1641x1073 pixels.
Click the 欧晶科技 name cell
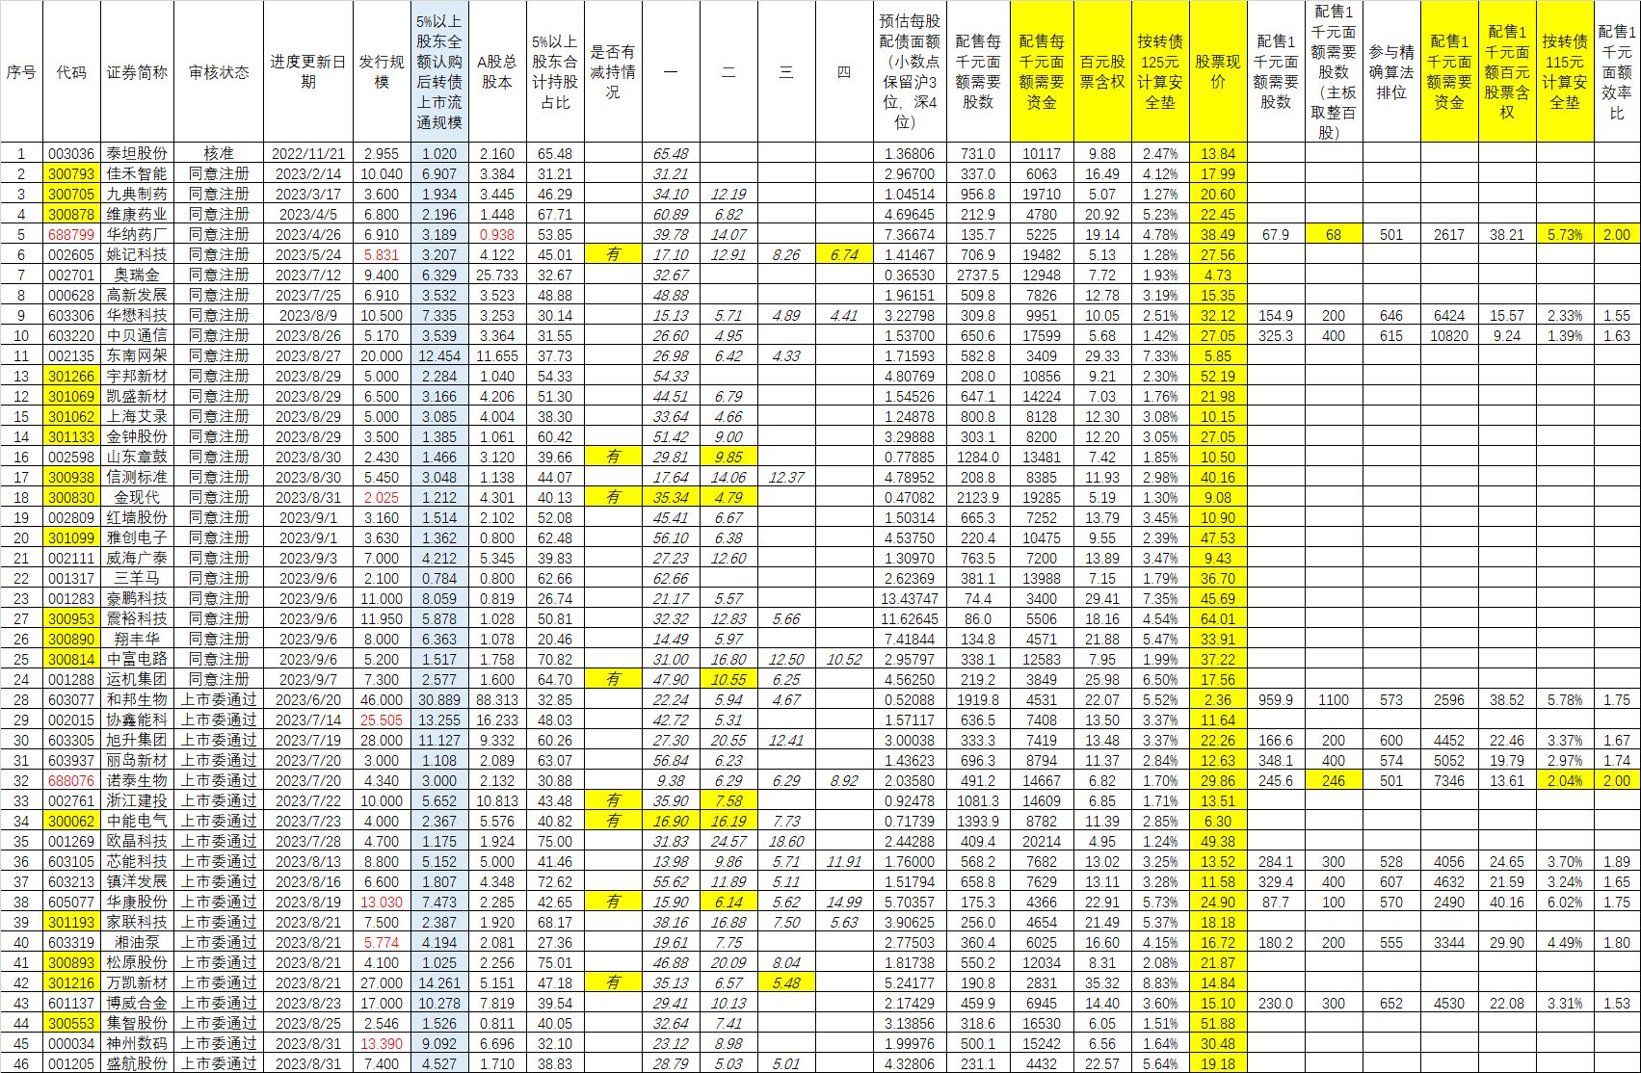[137, 841]
